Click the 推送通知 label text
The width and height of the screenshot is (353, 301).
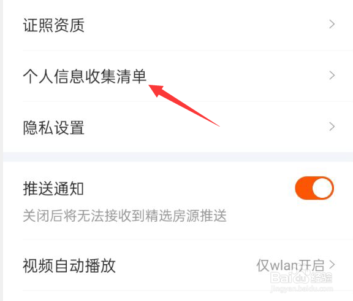tap(53, 189)
